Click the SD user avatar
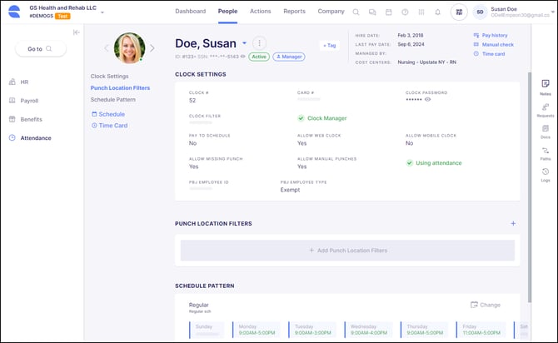The image size is (558, 343). [480, 12]
